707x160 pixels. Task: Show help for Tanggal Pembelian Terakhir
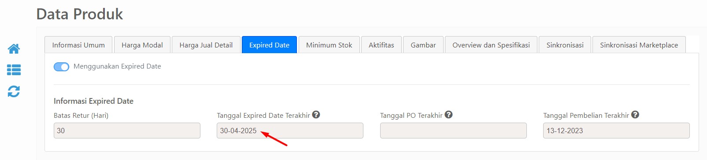coord(635,115)
